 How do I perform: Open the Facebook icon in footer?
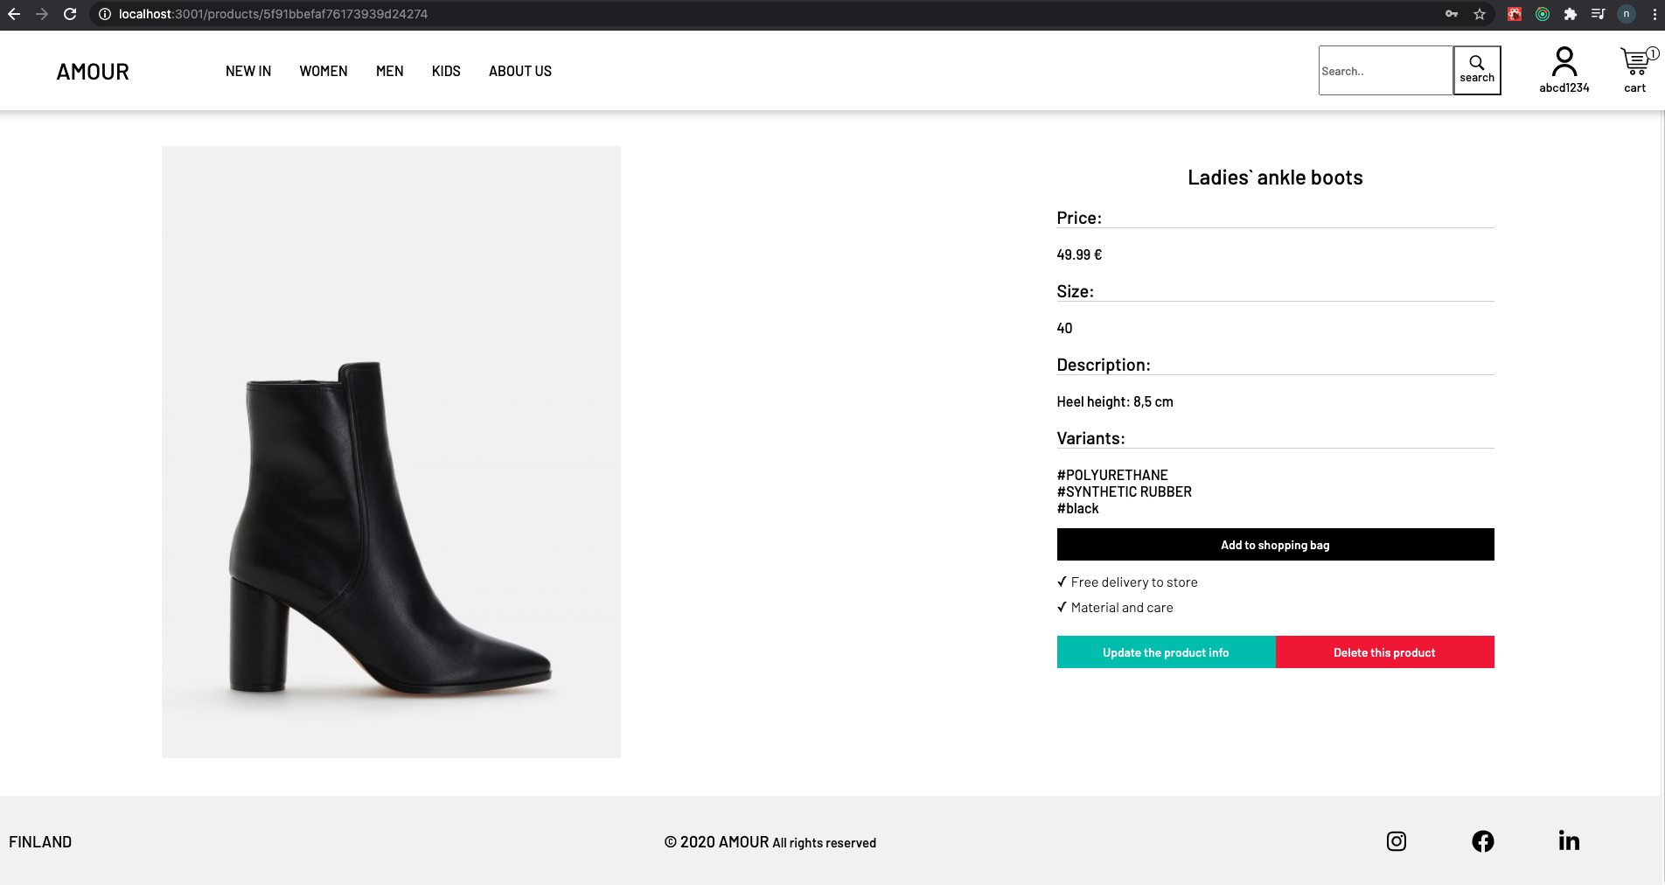click(x=1483, y=841)
